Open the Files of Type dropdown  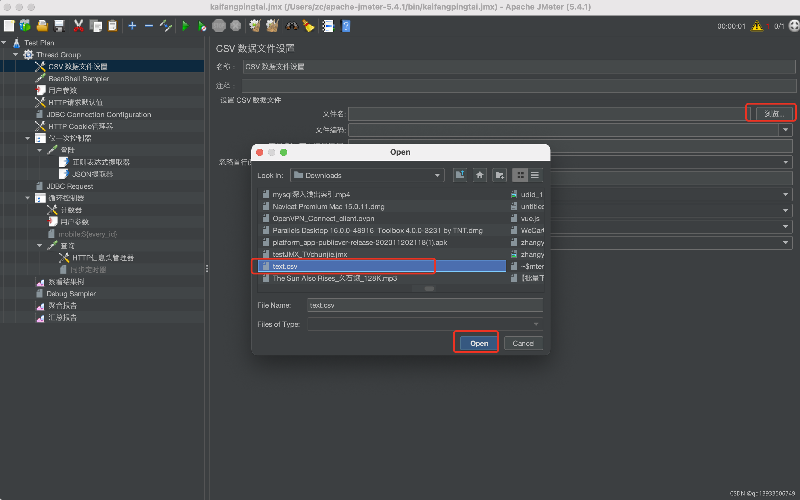click(x=536, y=324)
